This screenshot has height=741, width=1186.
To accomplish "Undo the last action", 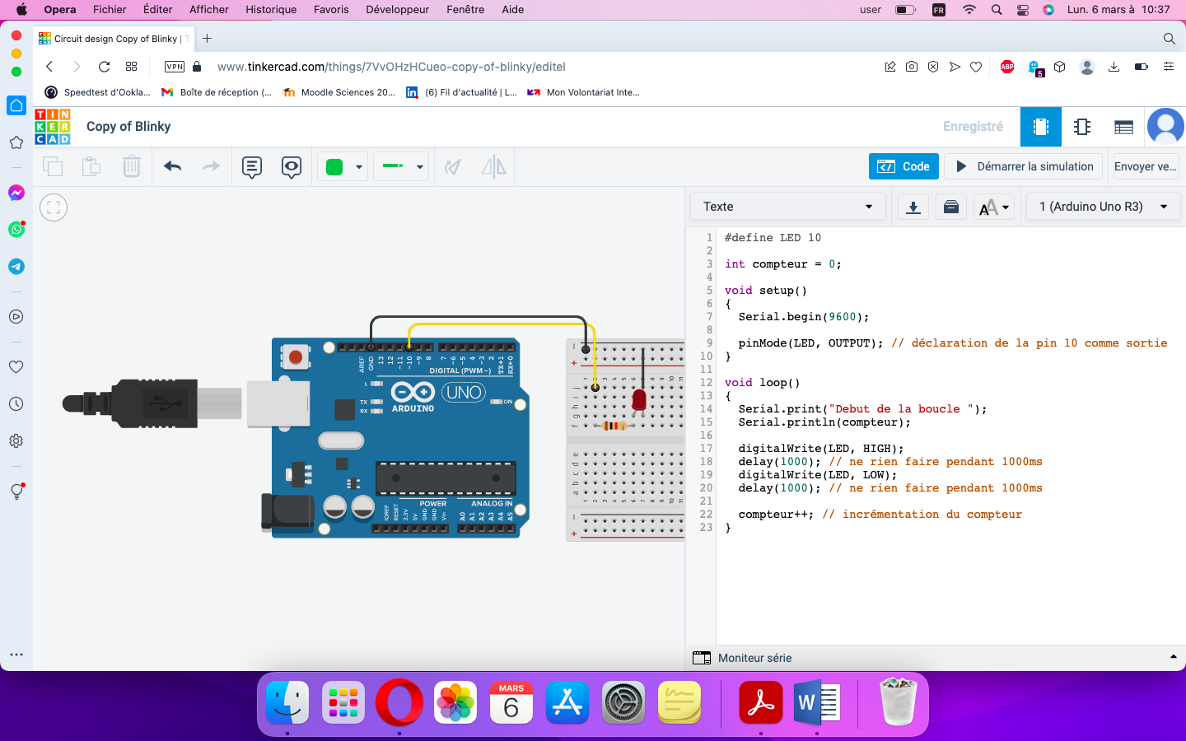I will (172, 166).
